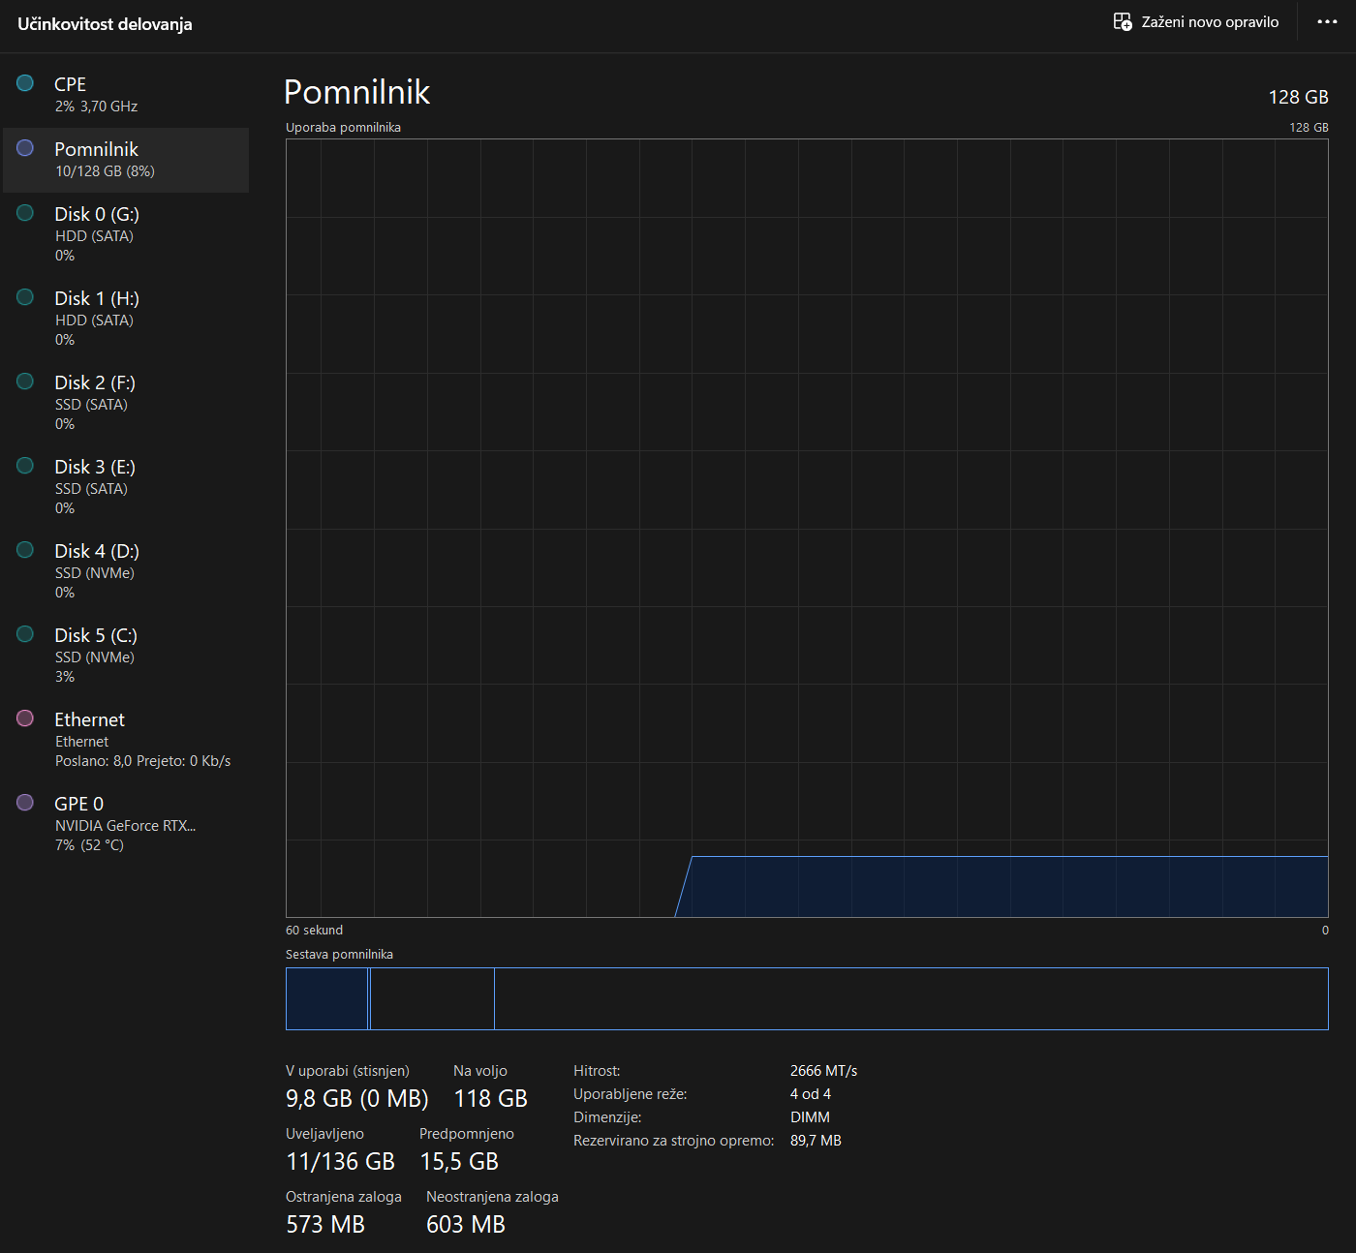Open Disk 4 (D:) NVMe performance view
Image resolution: width=1356 pixels, height=1253 pixels.
click(x=126, y=571)
